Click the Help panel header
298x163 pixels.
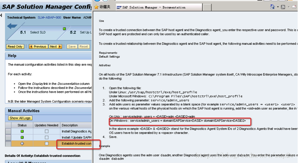click(x=48, y=56)
